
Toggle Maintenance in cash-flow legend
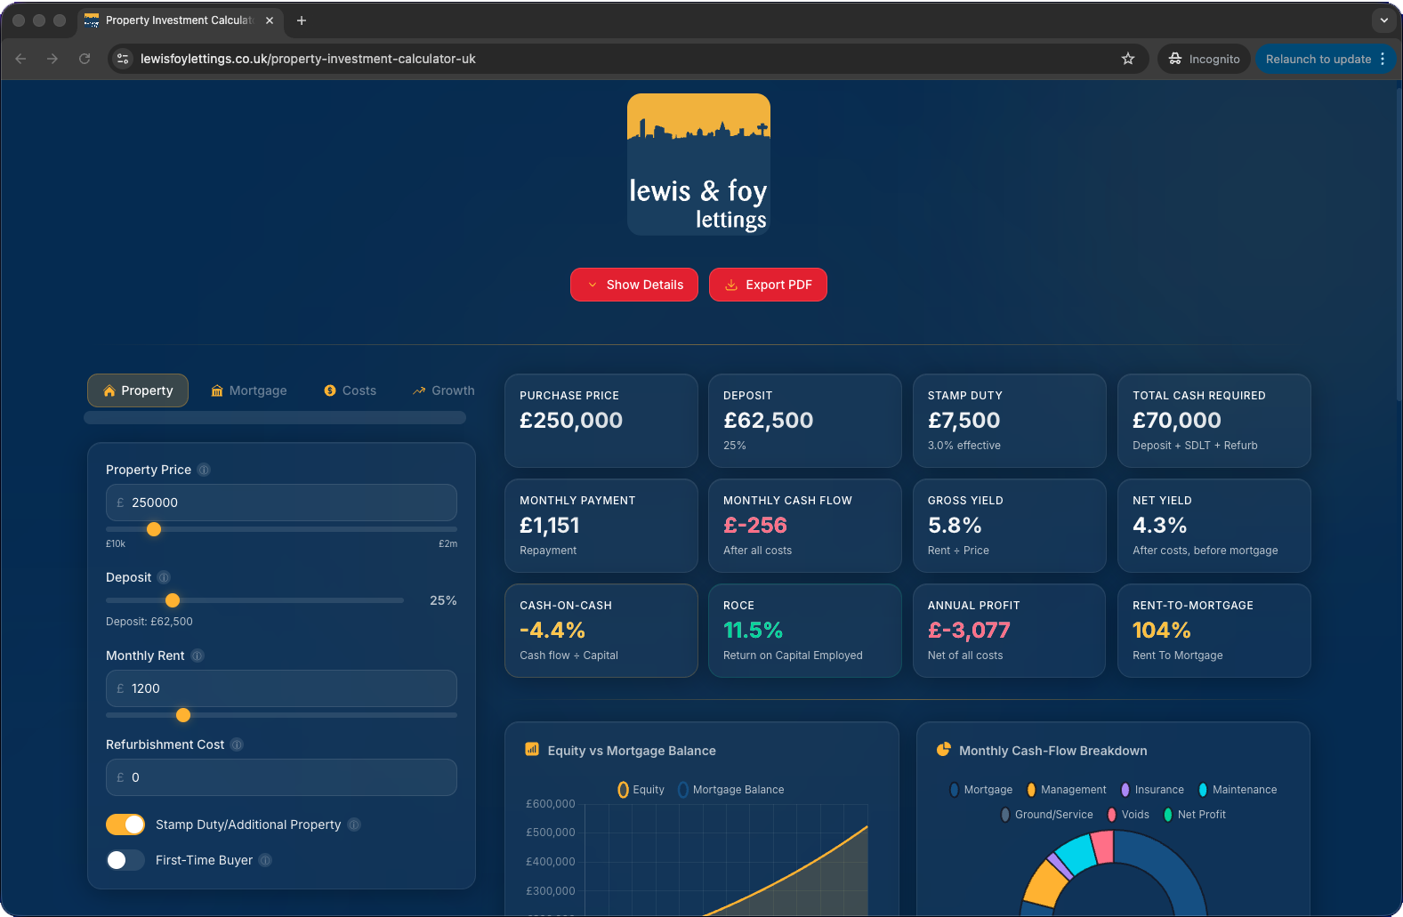tap(1237, 790)
